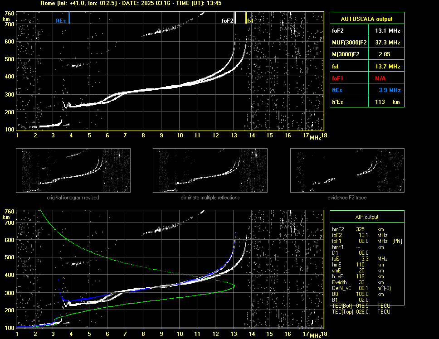Screen dimensions: 439x339
Task: Click the Es layer trace near 3 MHz in upper ionogram
Action: (x=50, y=126)
